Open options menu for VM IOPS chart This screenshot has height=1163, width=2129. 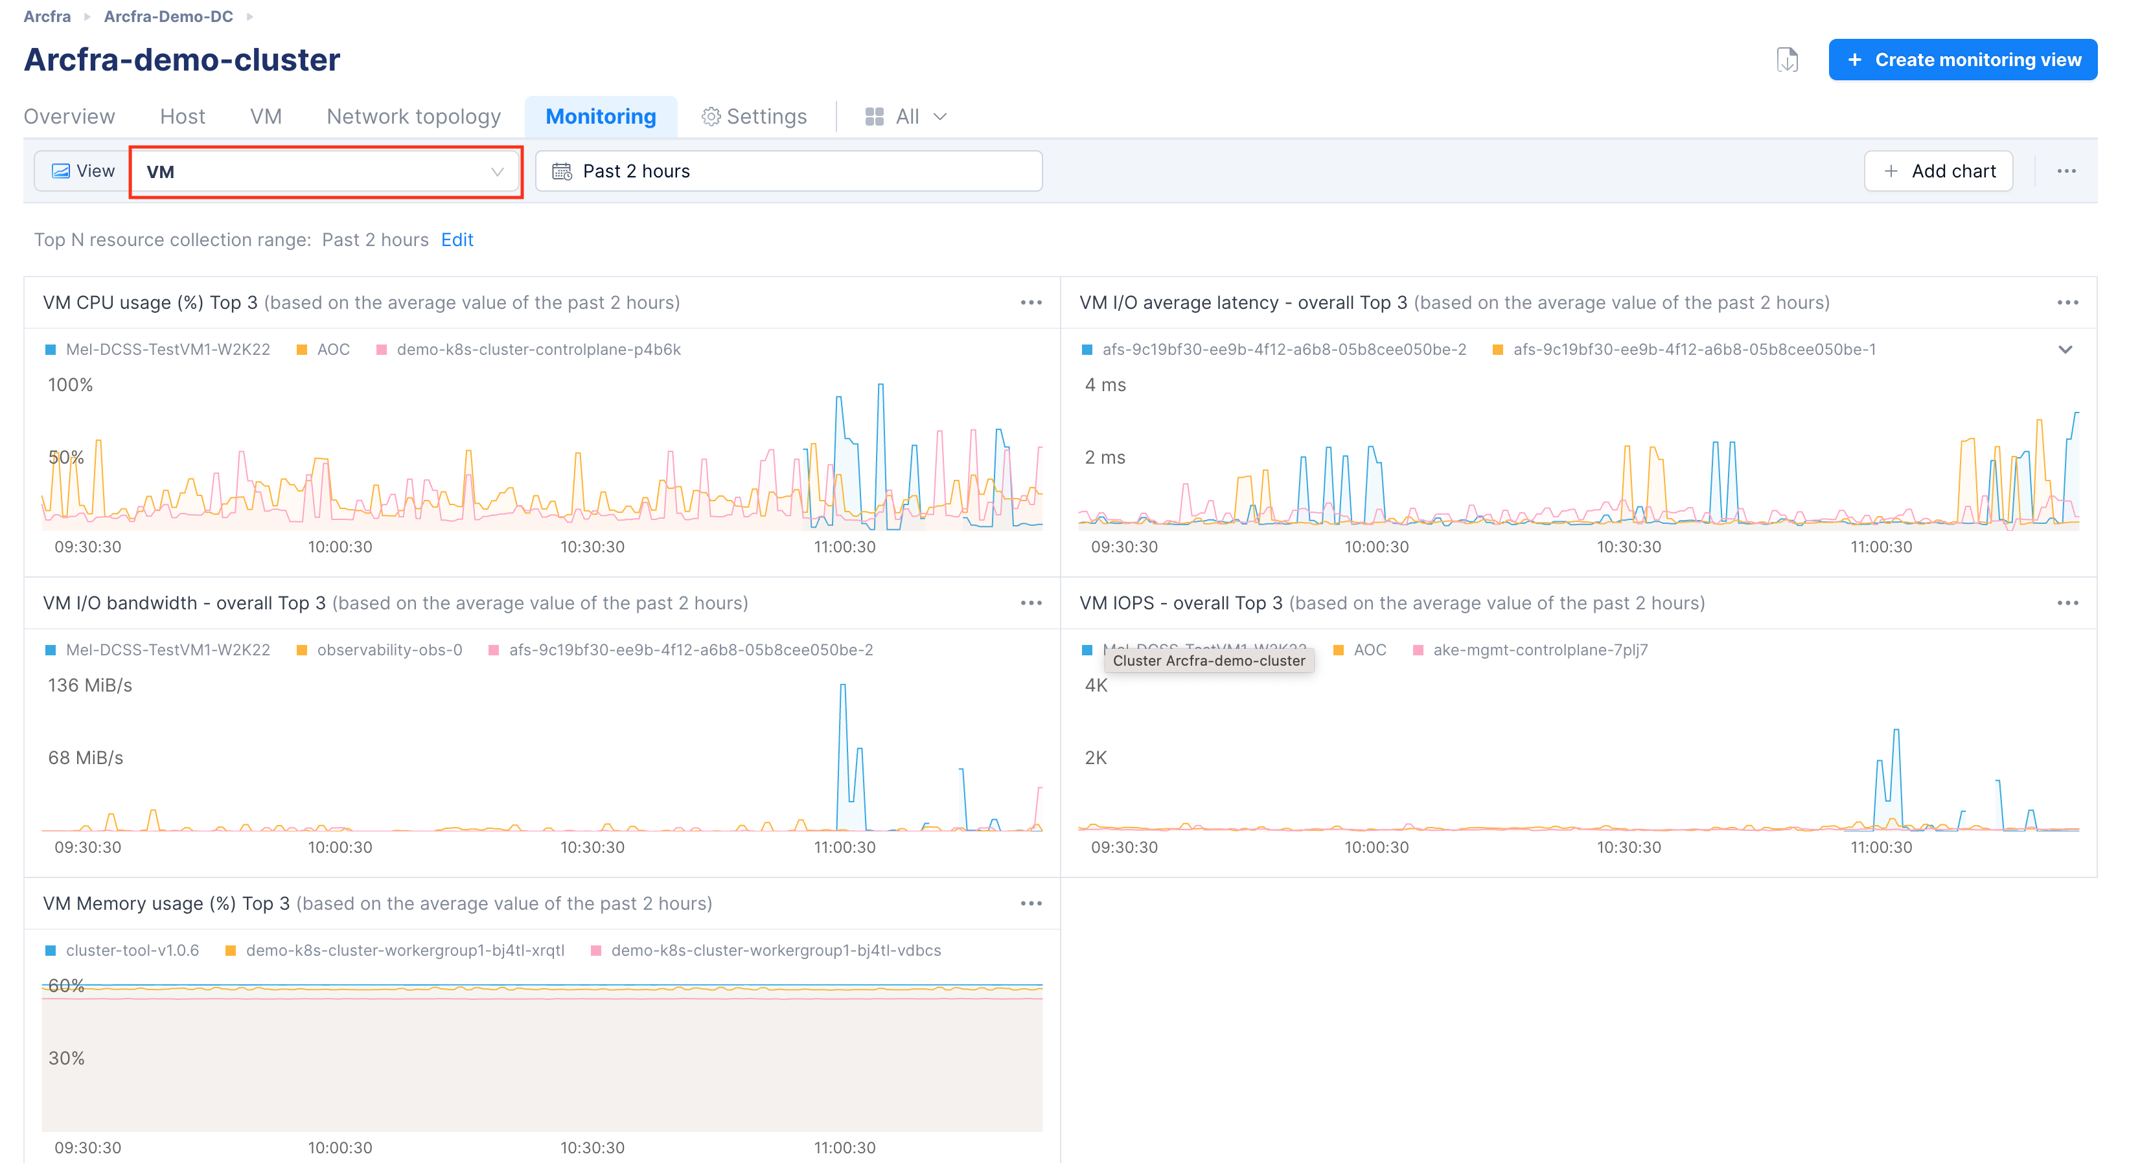coord(2067,603)
